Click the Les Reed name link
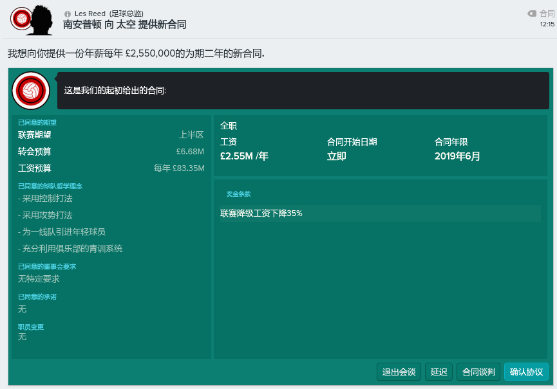 click(90, 14)
